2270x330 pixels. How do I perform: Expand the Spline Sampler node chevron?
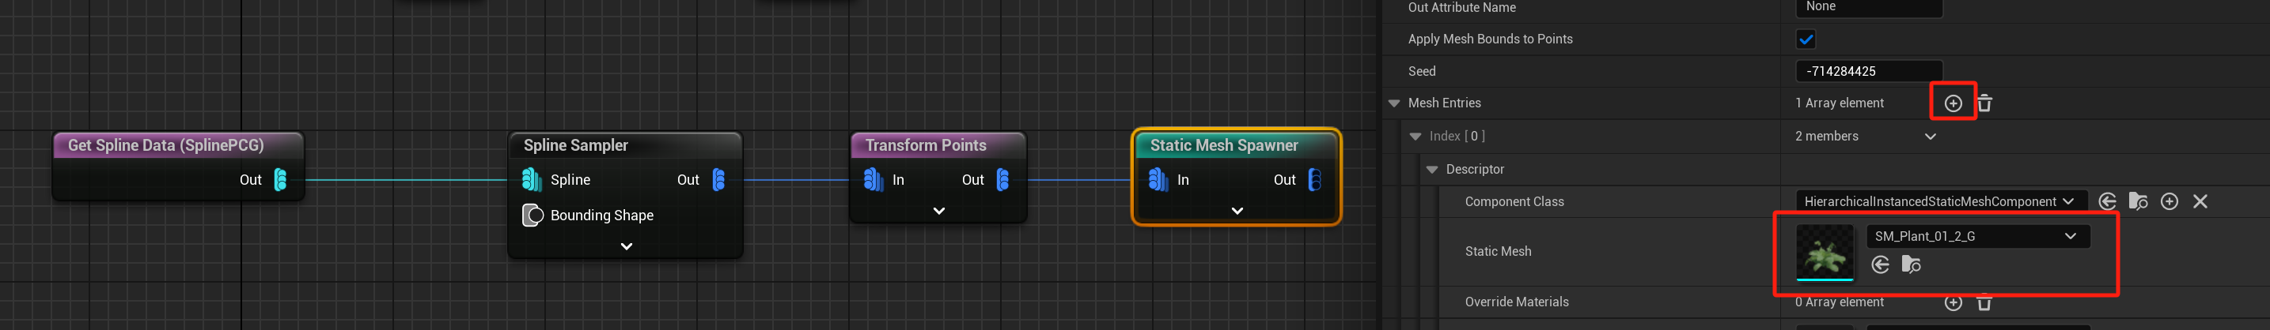pyautogui.click(x=627, y=246)
